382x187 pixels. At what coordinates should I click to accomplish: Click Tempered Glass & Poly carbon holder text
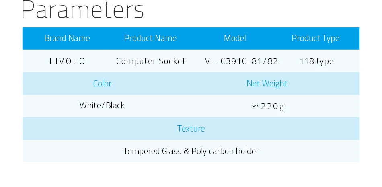(191, 151)
